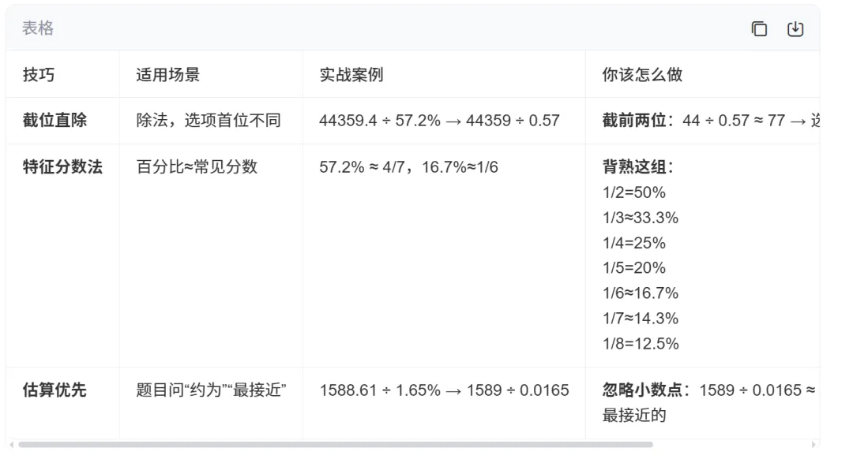Click the 表格 header label

pos(38,28)
